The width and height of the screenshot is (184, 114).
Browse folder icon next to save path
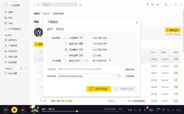119,76
